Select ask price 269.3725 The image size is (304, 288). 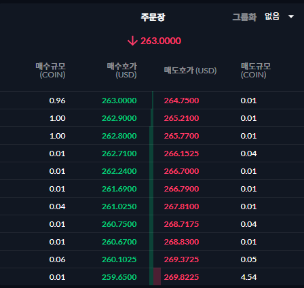[181, 259]
